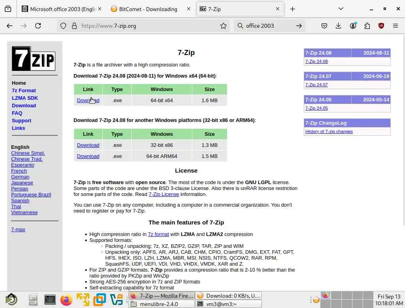Open the Firefox account menu
Screen dimensions: 405x308
click(x=353, y=26)
